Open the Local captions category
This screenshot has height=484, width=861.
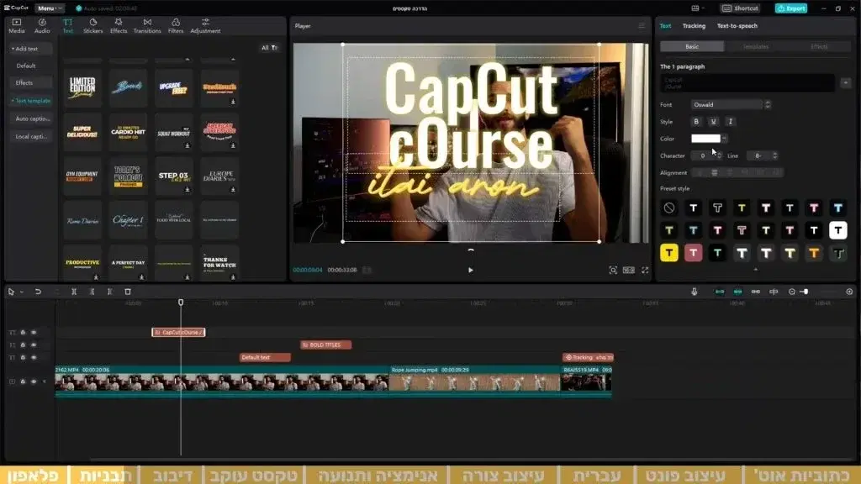pos(31,137)
